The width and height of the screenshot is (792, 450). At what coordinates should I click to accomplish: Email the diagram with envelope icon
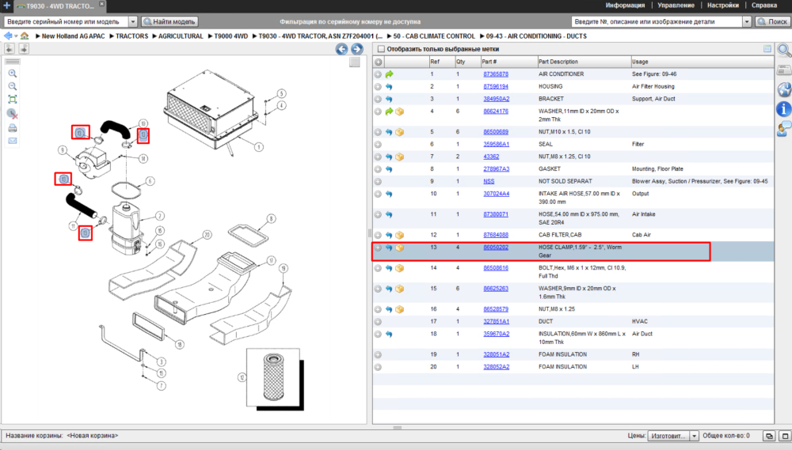tap(13, 141)
